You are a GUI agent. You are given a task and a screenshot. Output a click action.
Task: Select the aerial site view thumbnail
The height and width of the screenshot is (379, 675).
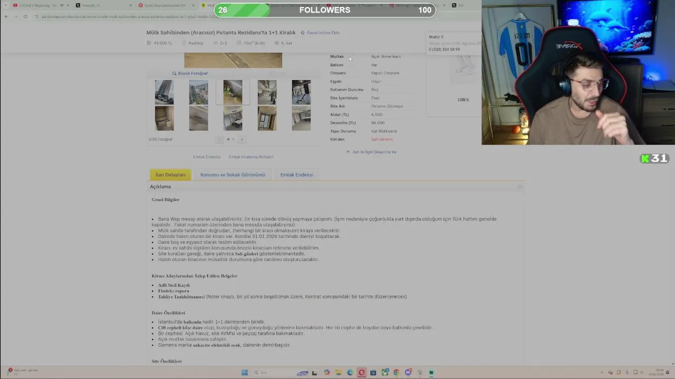point(198,92)
